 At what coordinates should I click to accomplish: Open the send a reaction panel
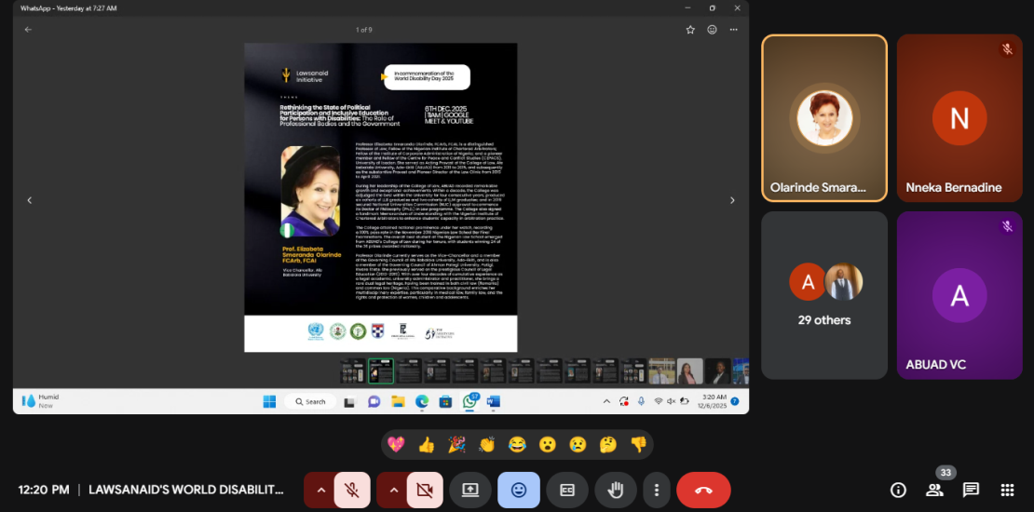pos(518,490)
